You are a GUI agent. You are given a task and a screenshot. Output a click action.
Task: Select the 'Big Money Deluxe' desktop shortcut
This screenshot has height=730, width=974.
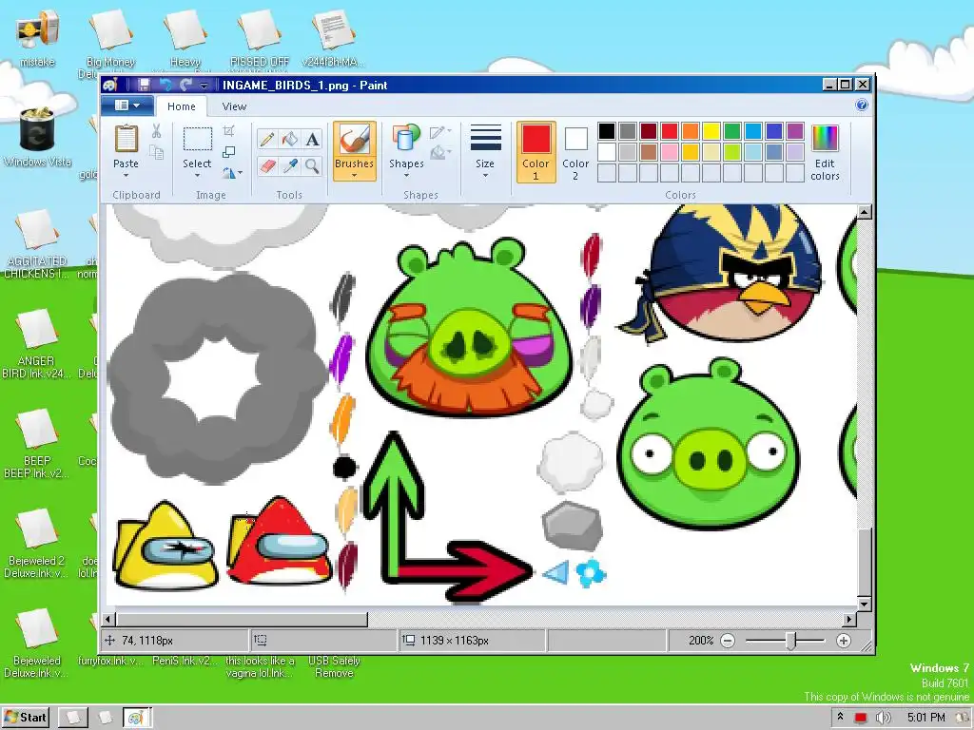click(x=110, y=44)
